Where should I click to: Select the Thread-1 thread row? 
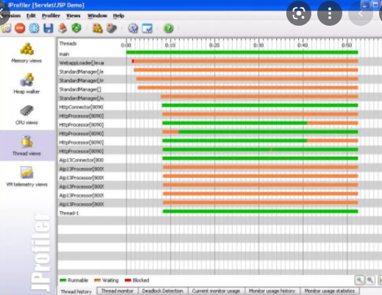click(x=220, y=212)
